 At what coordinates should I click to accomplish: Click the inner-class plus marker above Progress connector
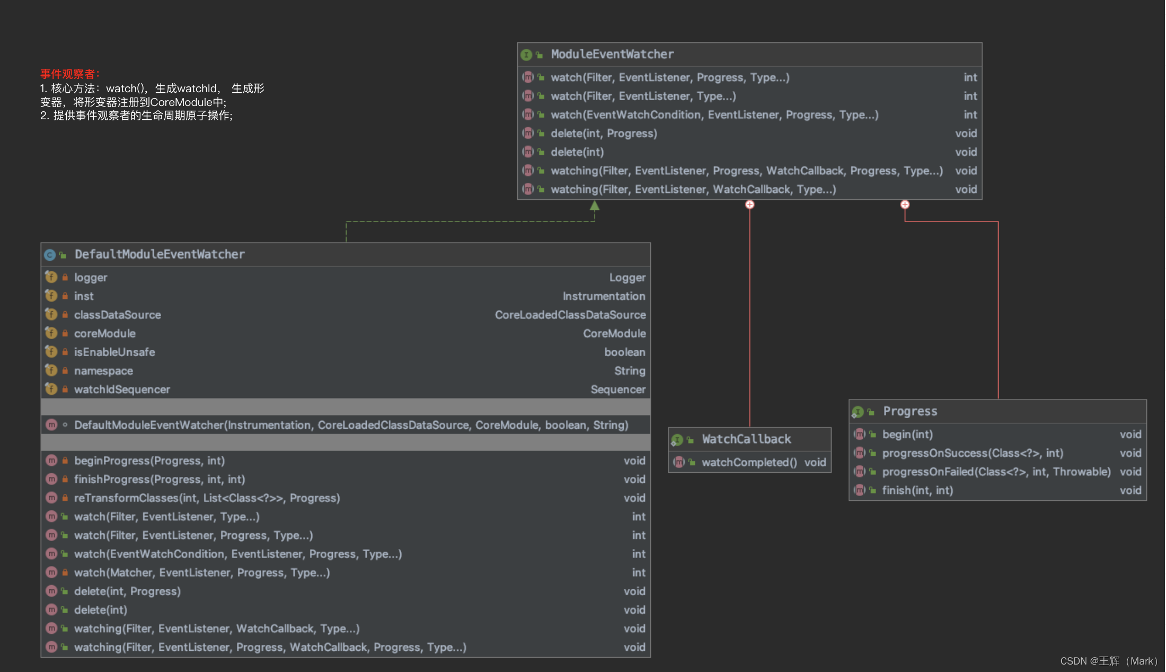(x=905, y=205)
